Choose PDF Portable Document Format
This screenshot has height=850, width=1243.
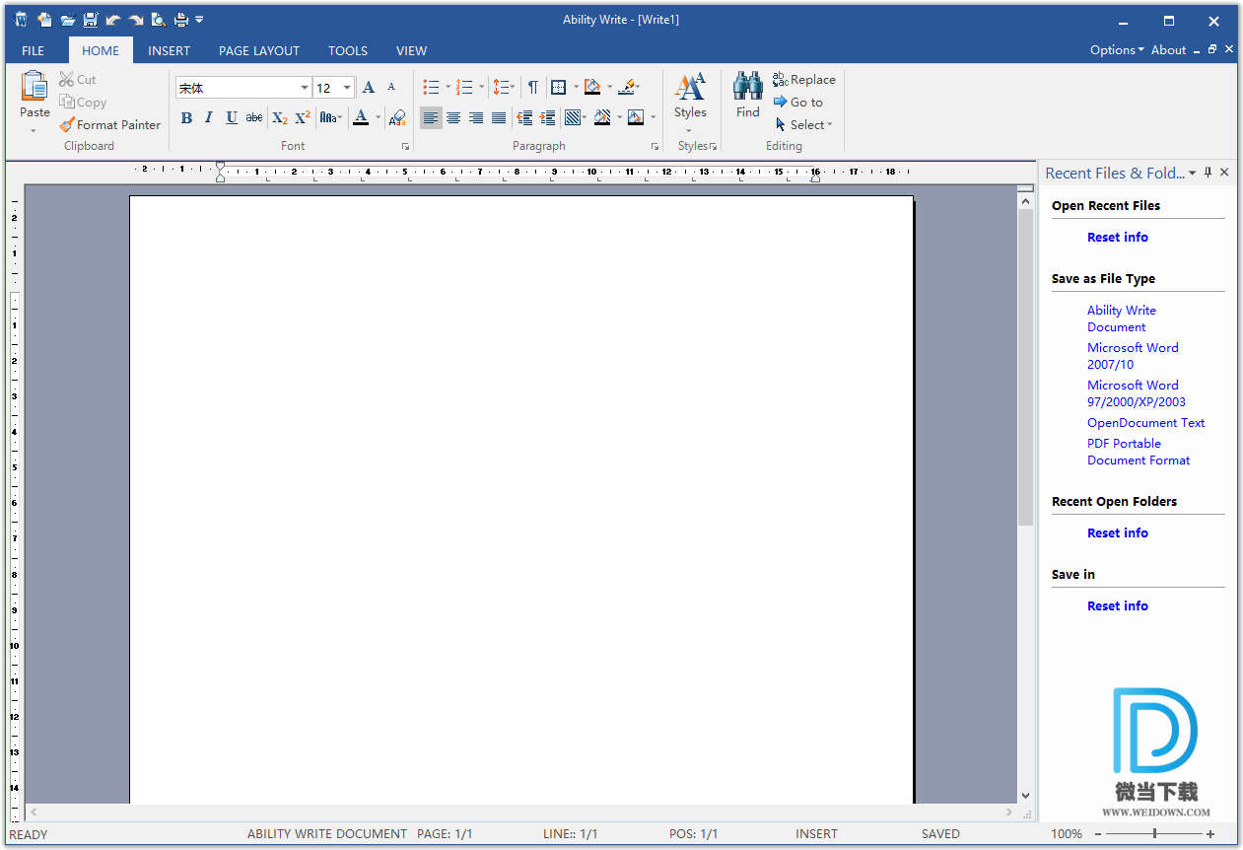1139,452
